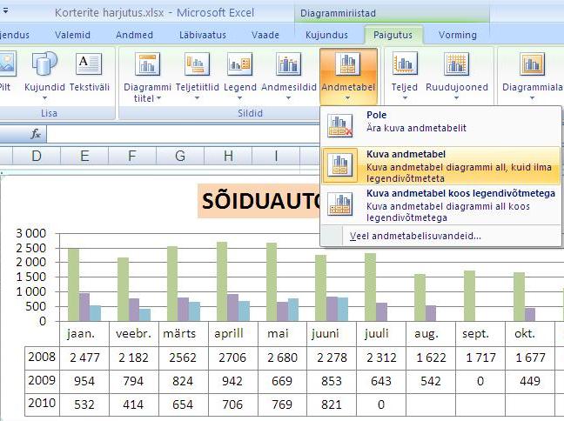Image resolution: width=564 pixels, height=421 pixels.
Task: Click the 2008 row label in data table
Action: click(42, 357)
